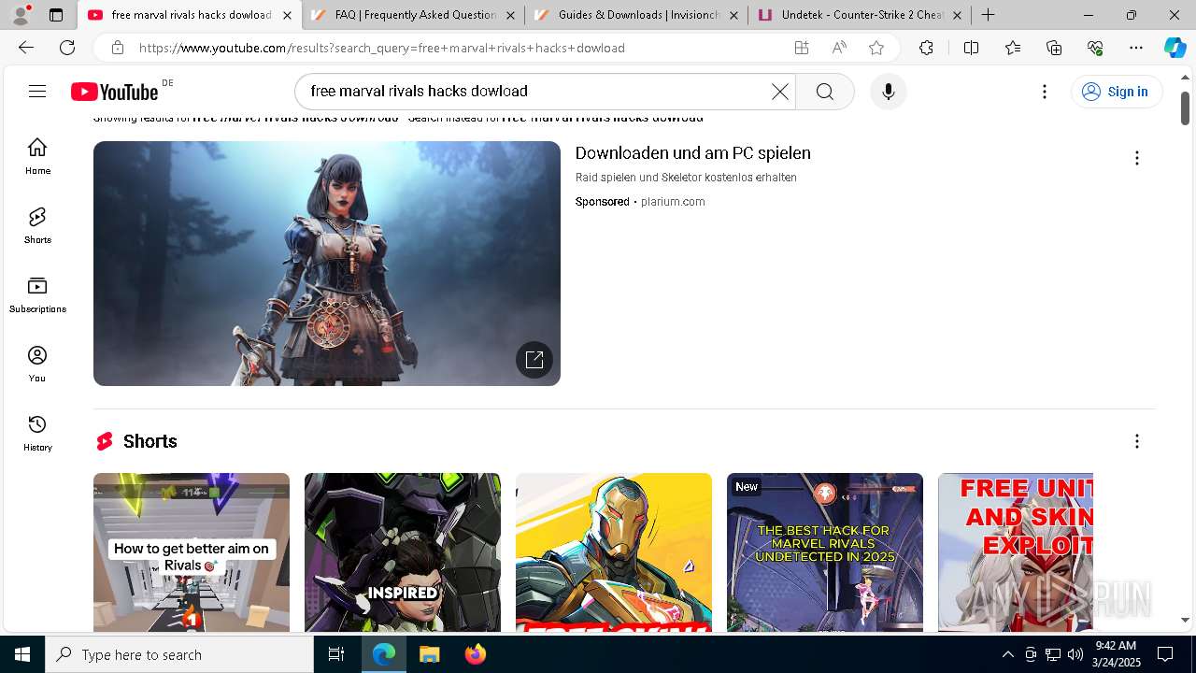This screenshot has width=1196, height=673.
Task: Add this page to favorites star
Action: [876, 48]
